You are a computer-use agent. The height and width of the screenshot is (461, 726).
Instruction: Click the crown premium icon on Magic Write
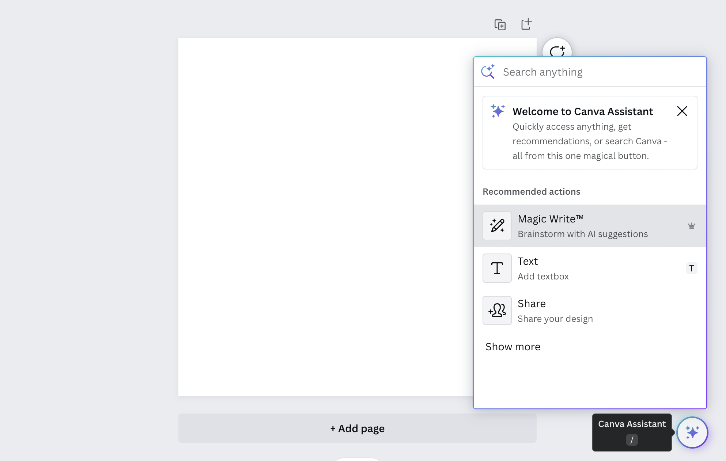coord(691,226)
